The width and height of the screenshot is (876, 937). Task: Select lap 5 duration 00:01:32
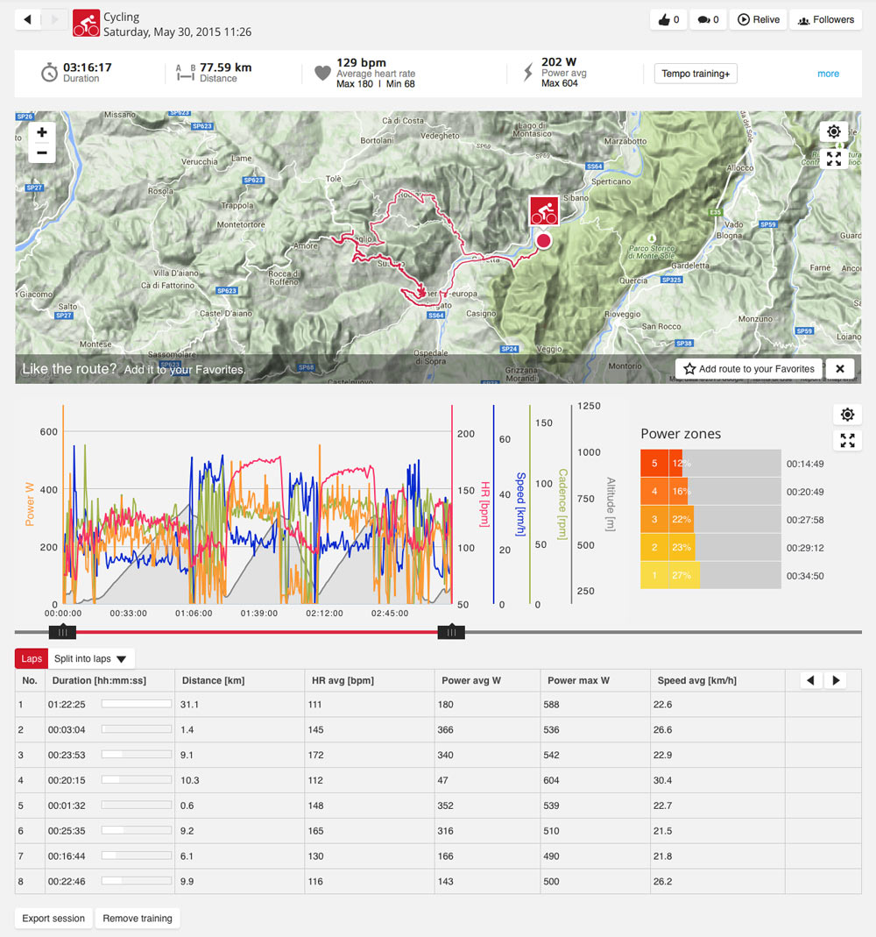(x=67, y=806)
